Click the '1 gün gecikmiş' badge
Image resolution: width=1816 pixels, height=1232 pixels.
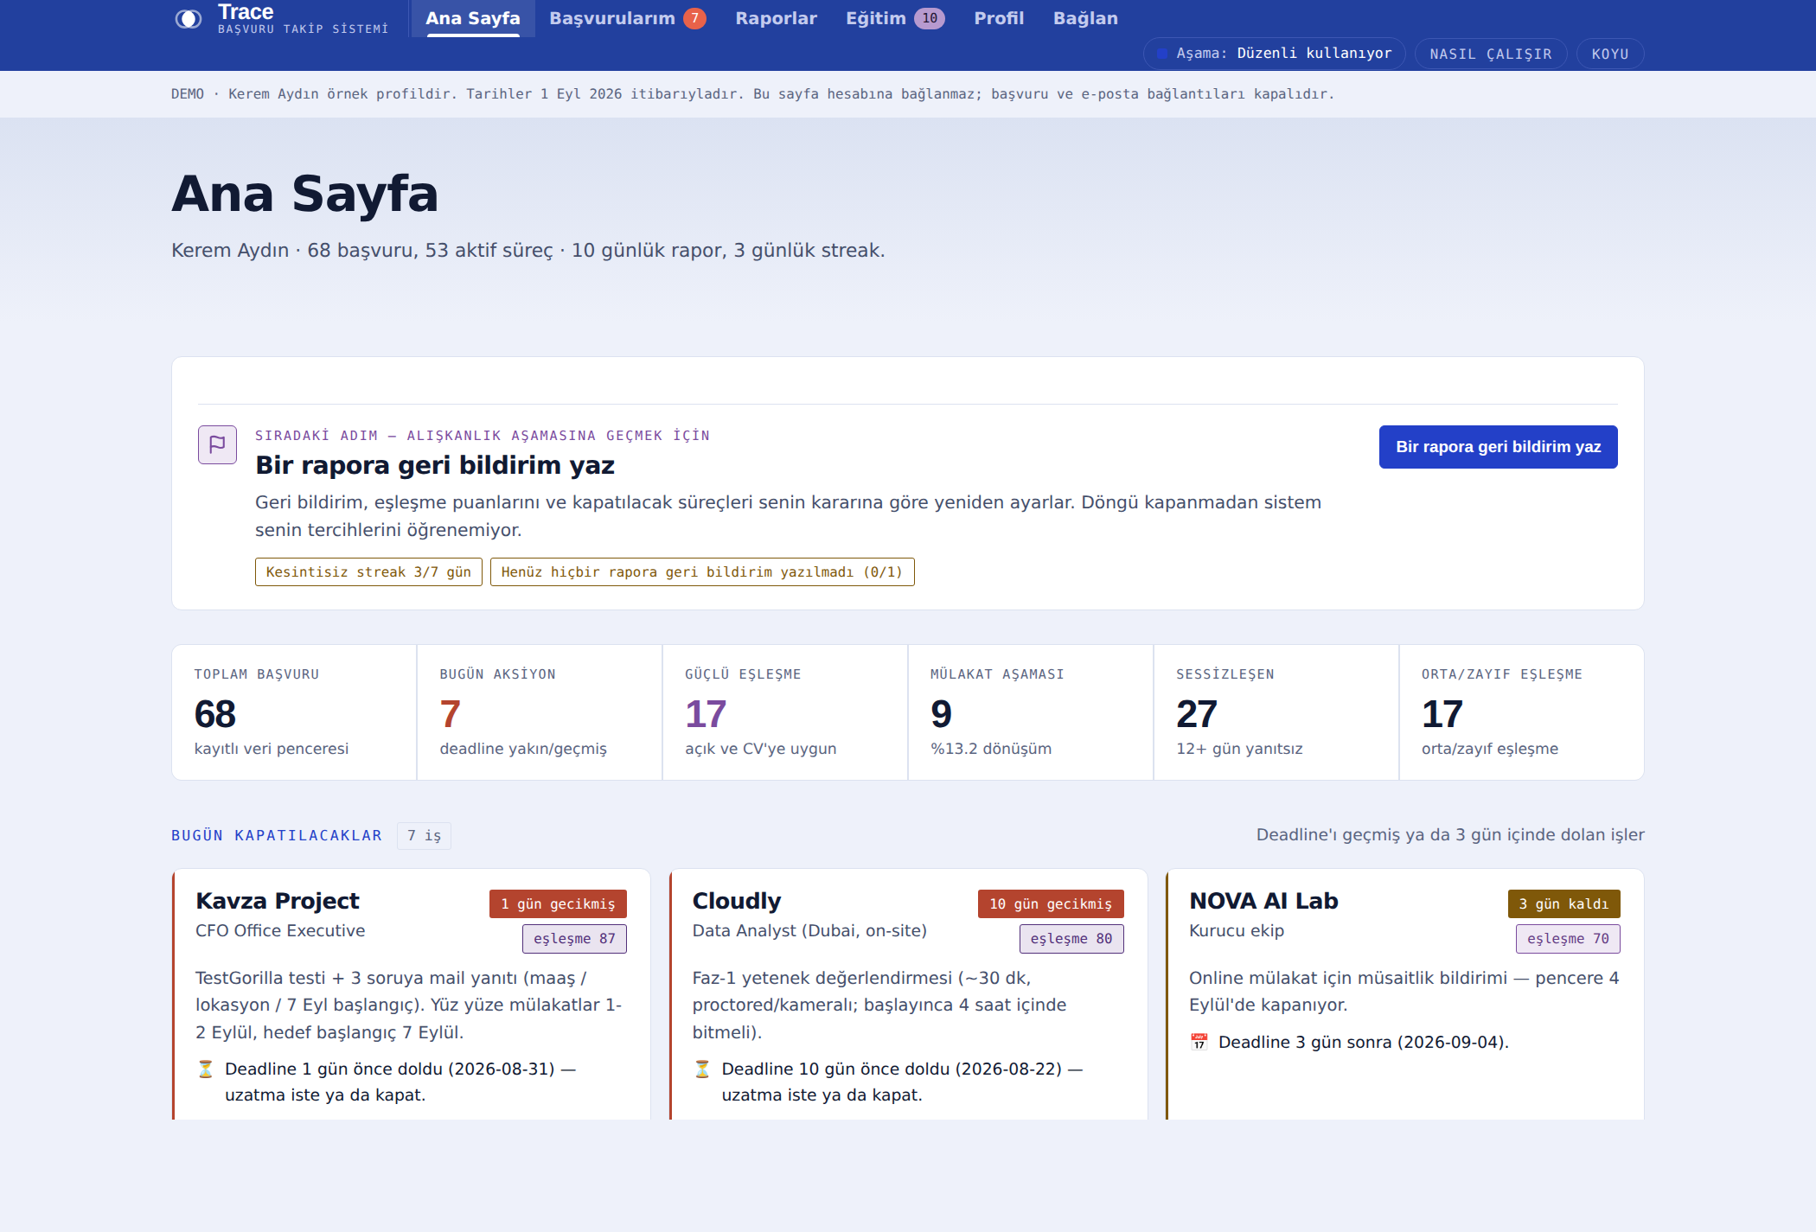558,903
